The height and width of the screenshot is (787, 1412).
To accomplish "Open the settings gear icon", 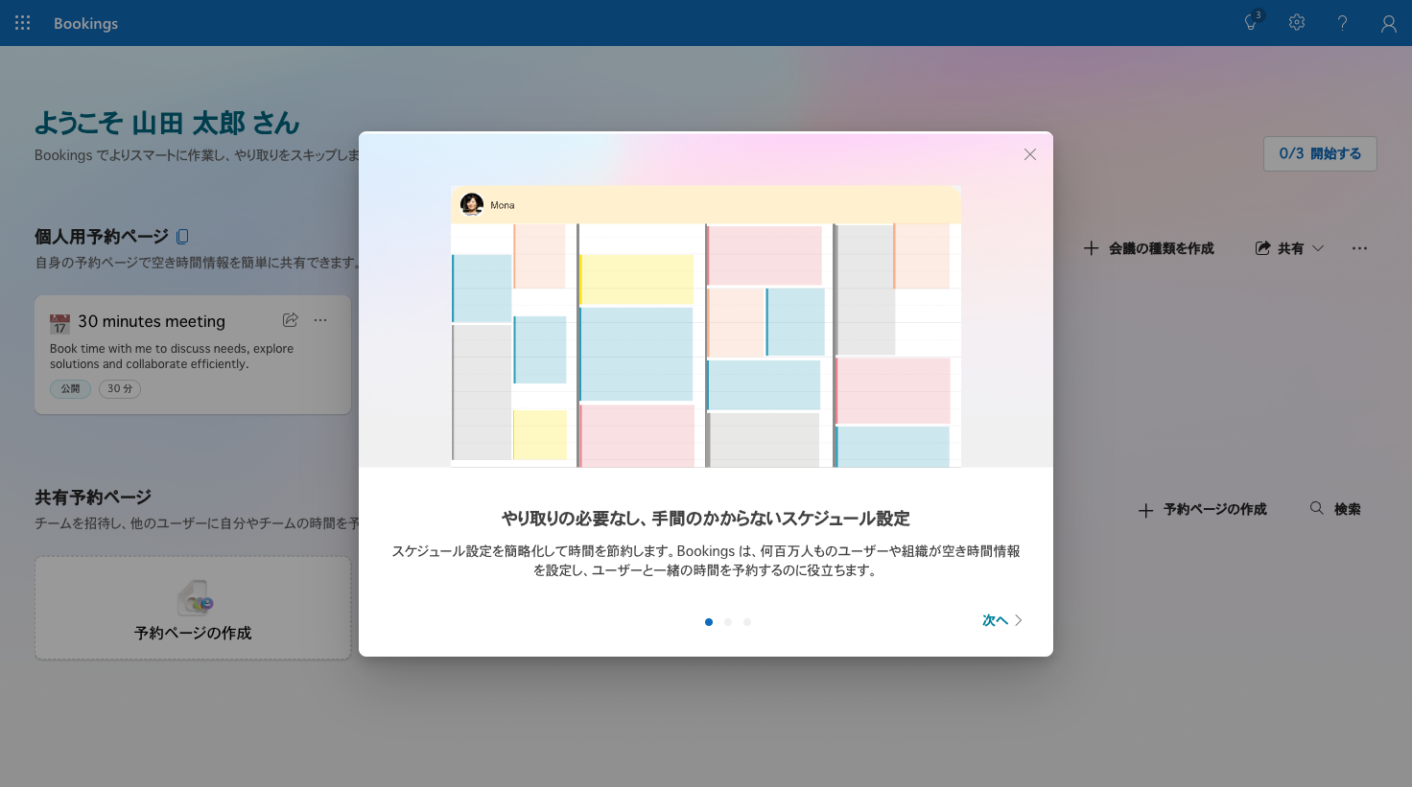I will coord(1297,22).
